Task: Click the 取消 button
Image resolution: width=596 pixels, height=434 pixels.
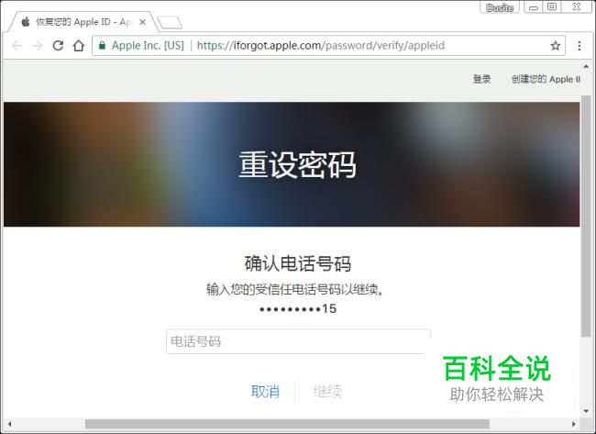Action: (x=265, y=392)
